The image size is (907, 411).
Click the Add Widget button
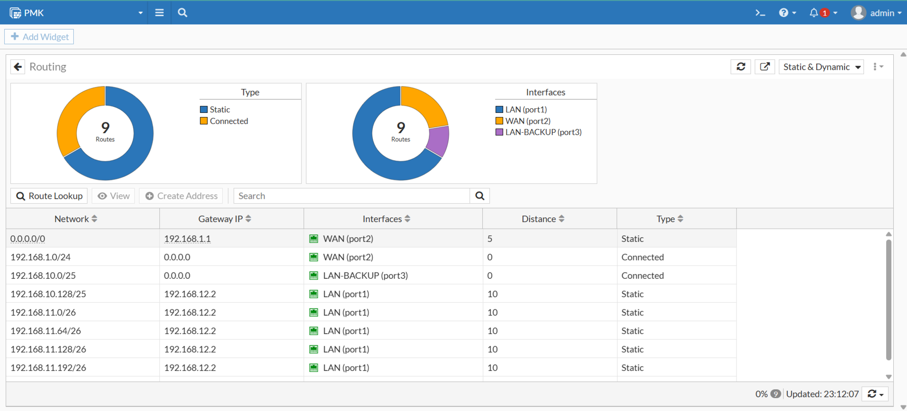[x=39, y=37]
